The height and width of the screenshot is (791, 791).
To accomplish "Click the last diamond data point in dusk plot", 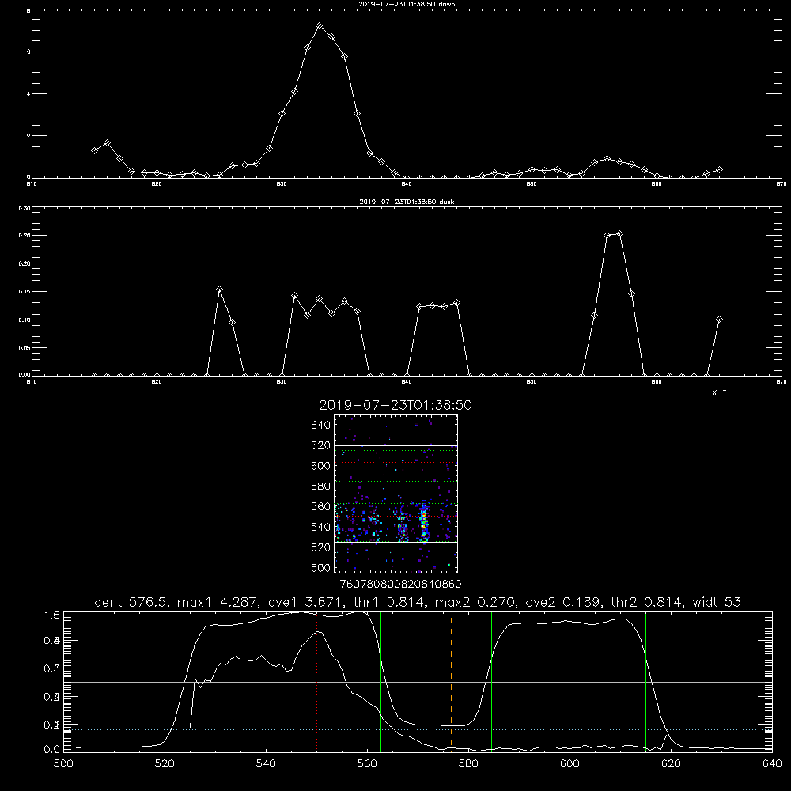I will (x=719, y=320).
